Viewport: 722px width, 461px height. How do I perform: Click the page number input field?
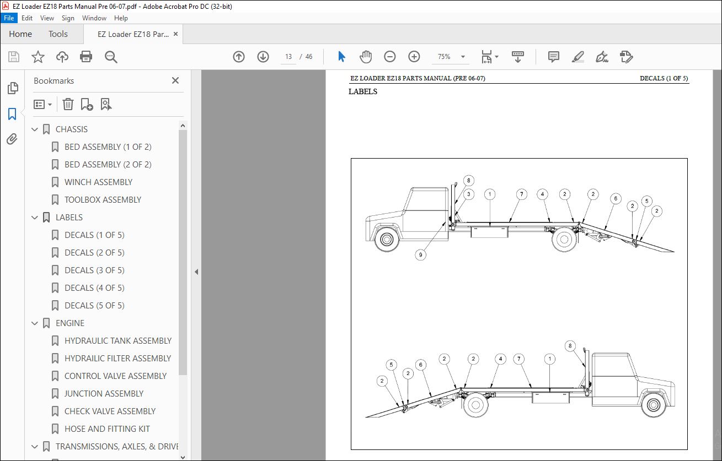287,57
